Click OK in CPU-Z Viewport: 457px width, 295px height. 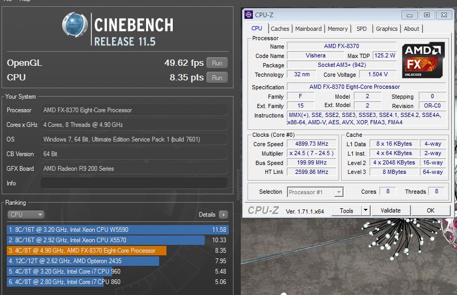430,210
